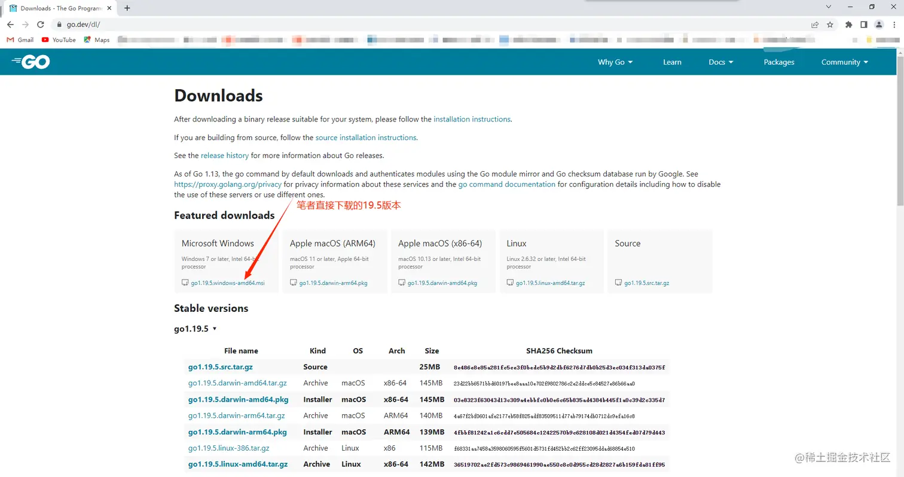
Task: Open the Chrome three-dot menu
Action: (x=894, y=25)
